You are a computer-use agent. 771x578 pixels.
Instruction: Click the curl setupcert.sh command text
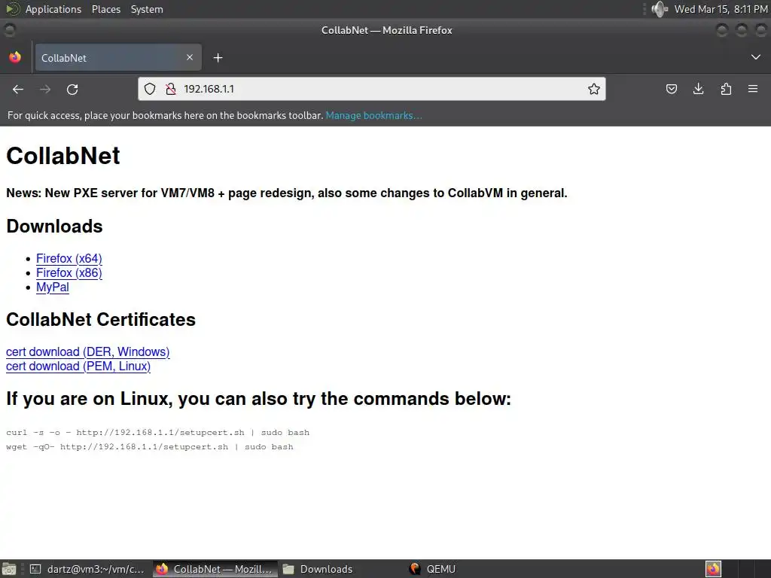(158, 433)
